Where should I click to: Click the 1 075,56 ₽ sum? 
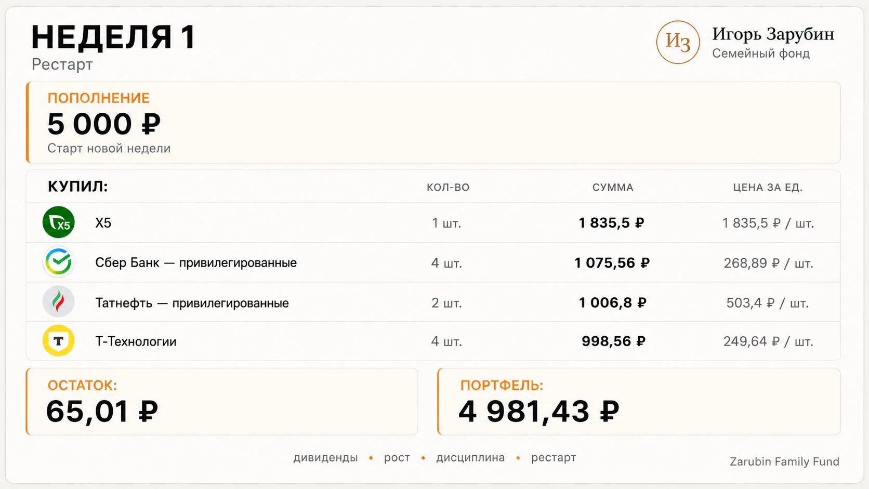612,263
